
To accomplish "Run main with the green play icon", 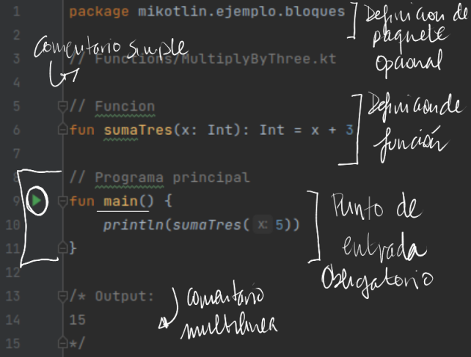I will [x=37, y=201].
